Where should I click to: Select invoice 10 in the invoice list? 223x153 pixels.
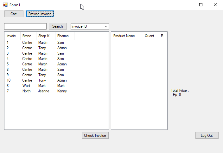(9, 80)
